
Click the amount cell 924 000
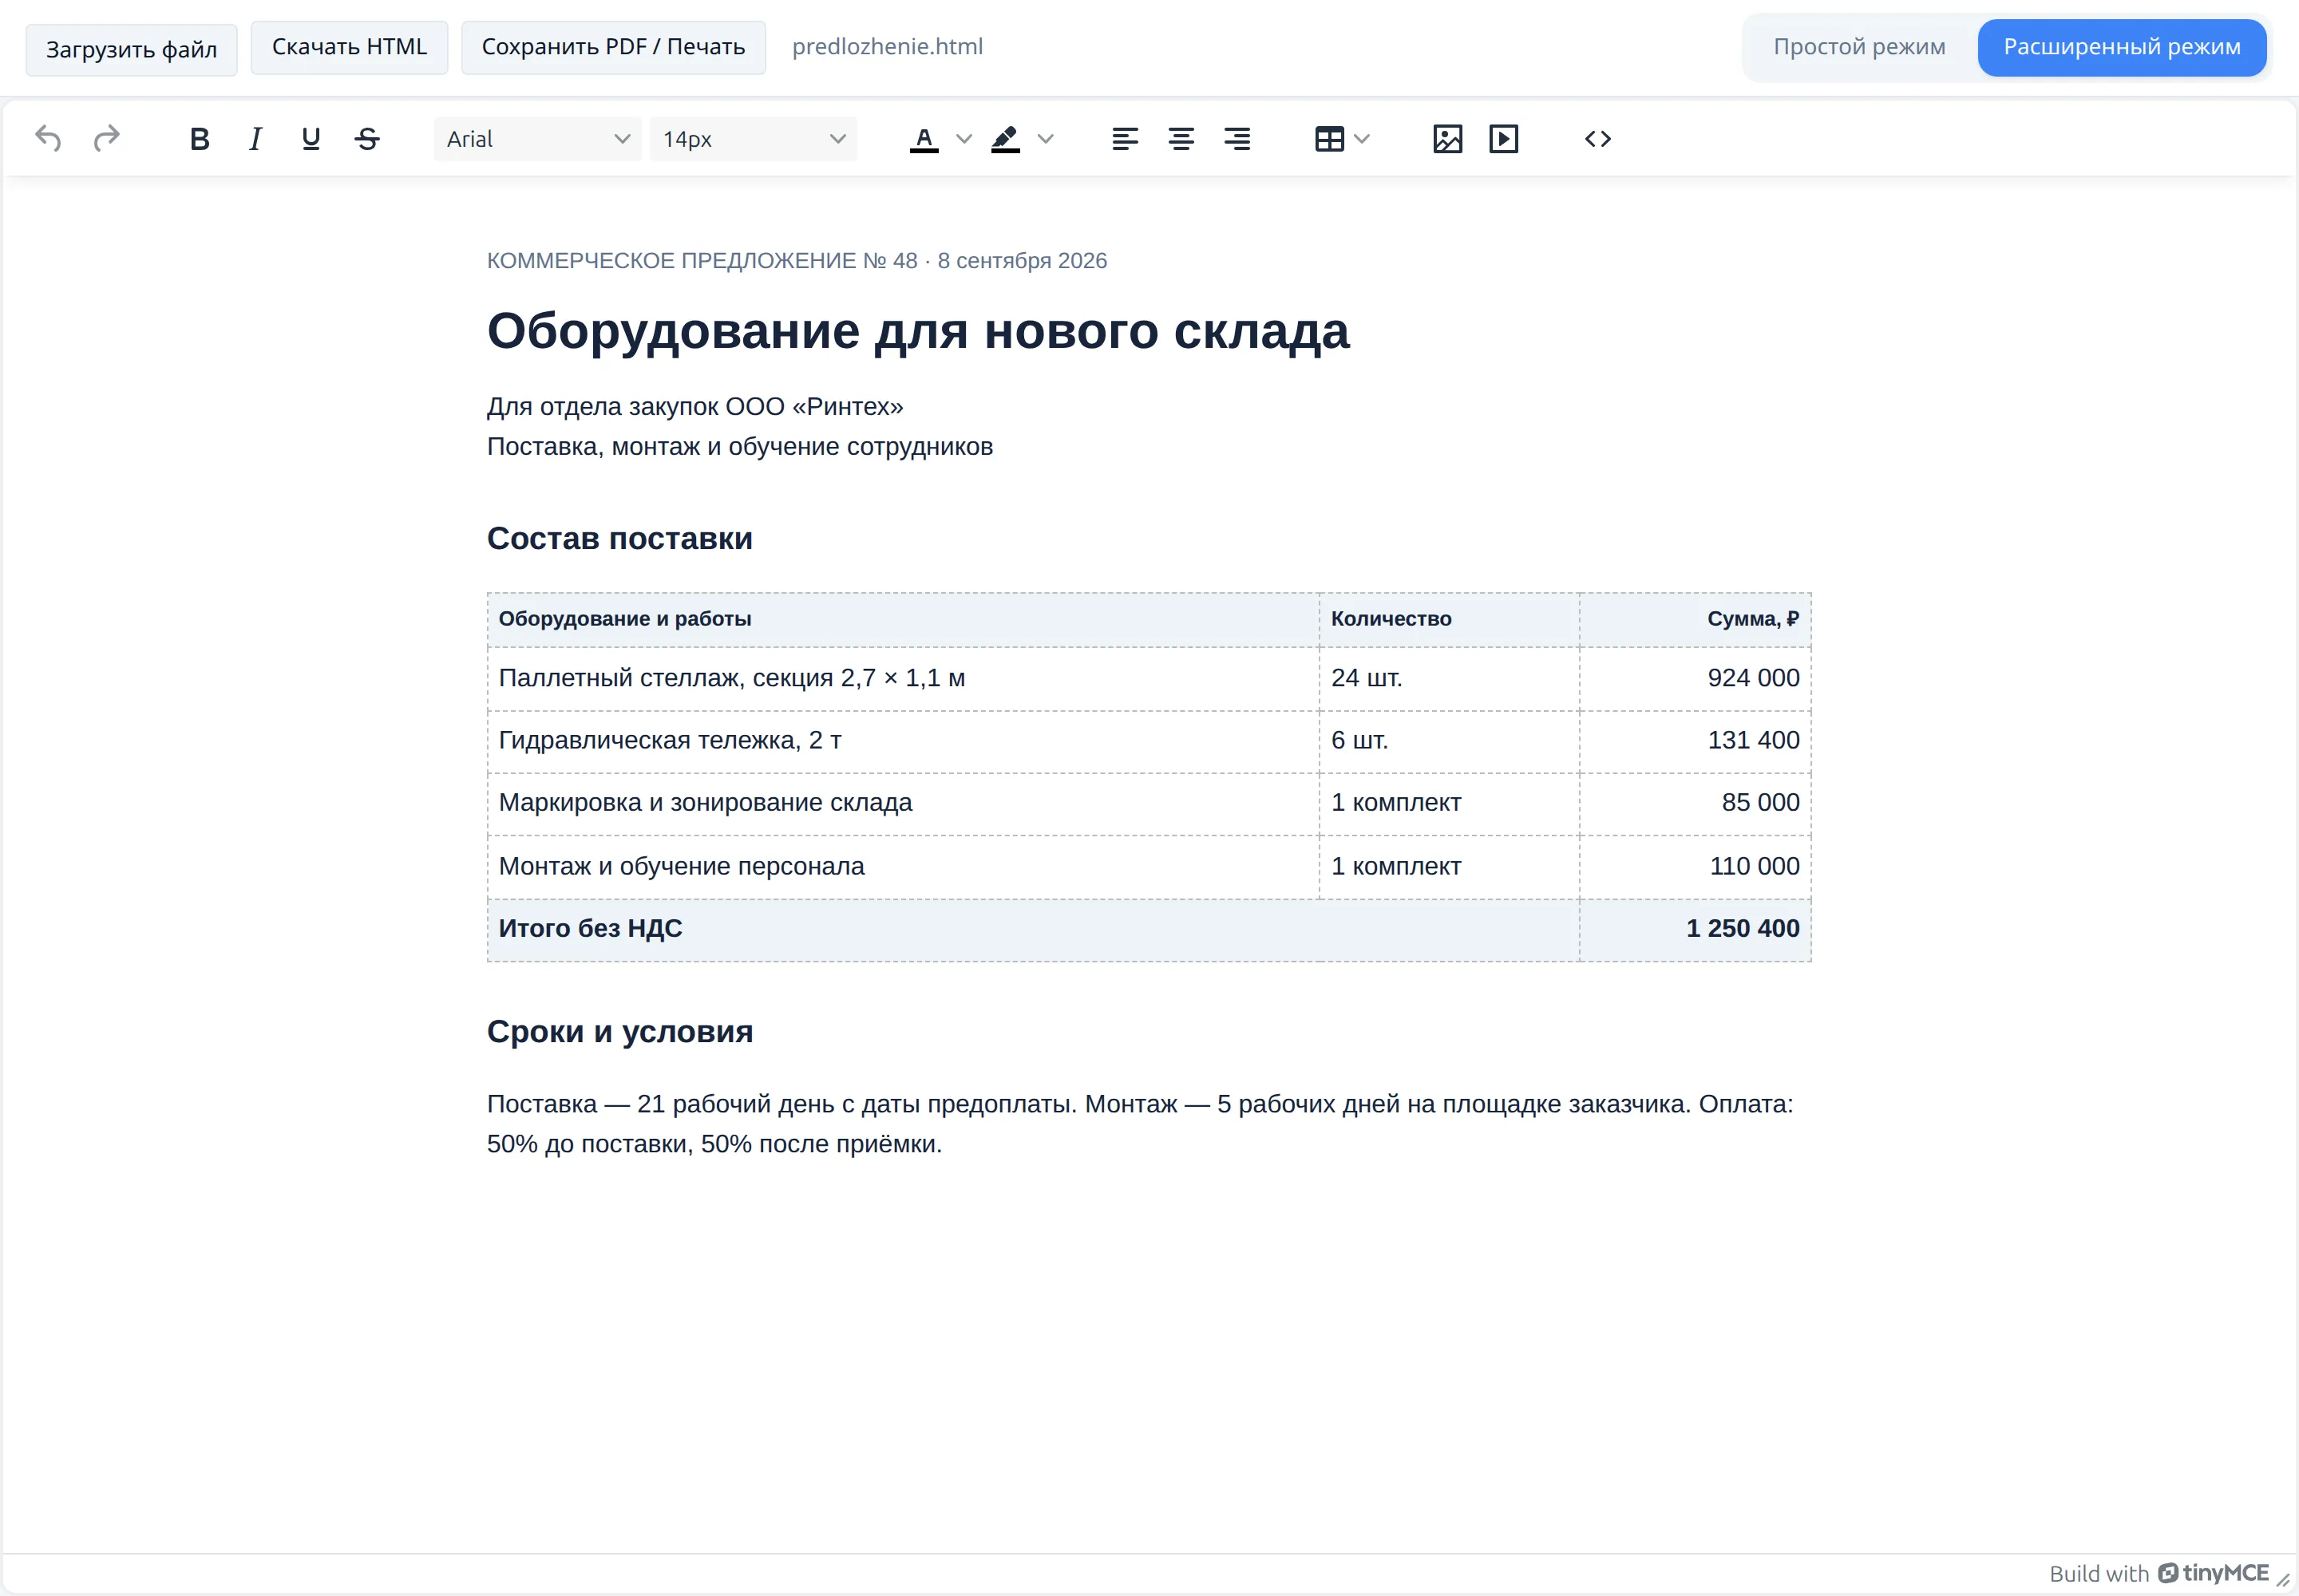1695,679
